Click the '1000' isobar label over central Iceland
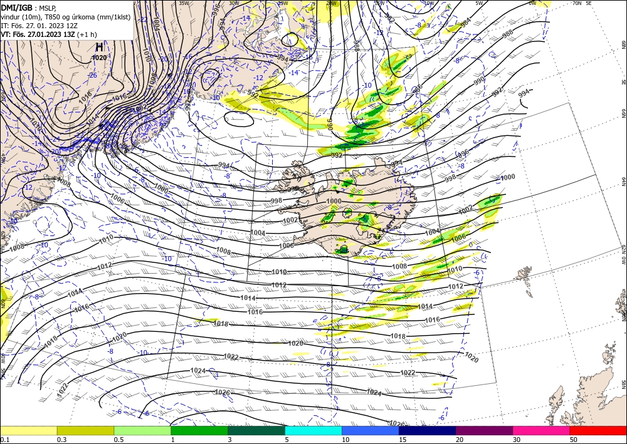627x444 pixels. (x=334, y=201)
